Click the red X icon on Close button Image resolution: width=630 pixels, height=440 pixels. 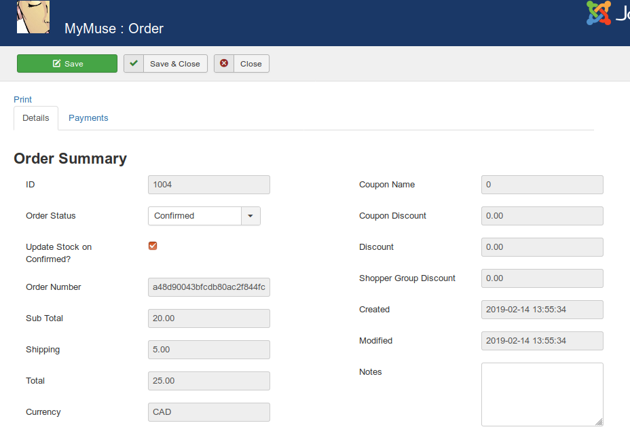tap(224, 63)
